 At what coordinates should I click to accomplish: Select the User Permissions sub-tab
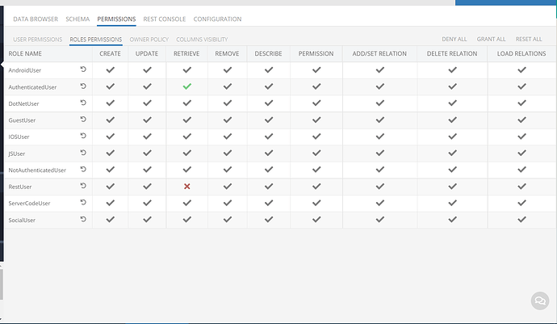point(38,40)
